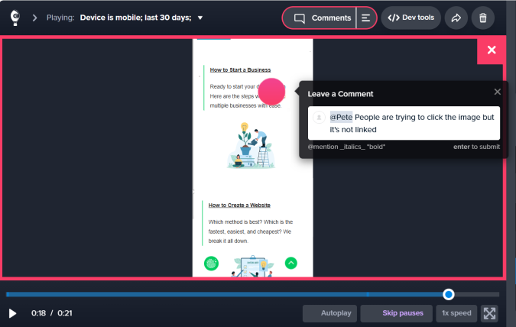
Task: Enter fullscreen mode
Action: click(490, 313)
